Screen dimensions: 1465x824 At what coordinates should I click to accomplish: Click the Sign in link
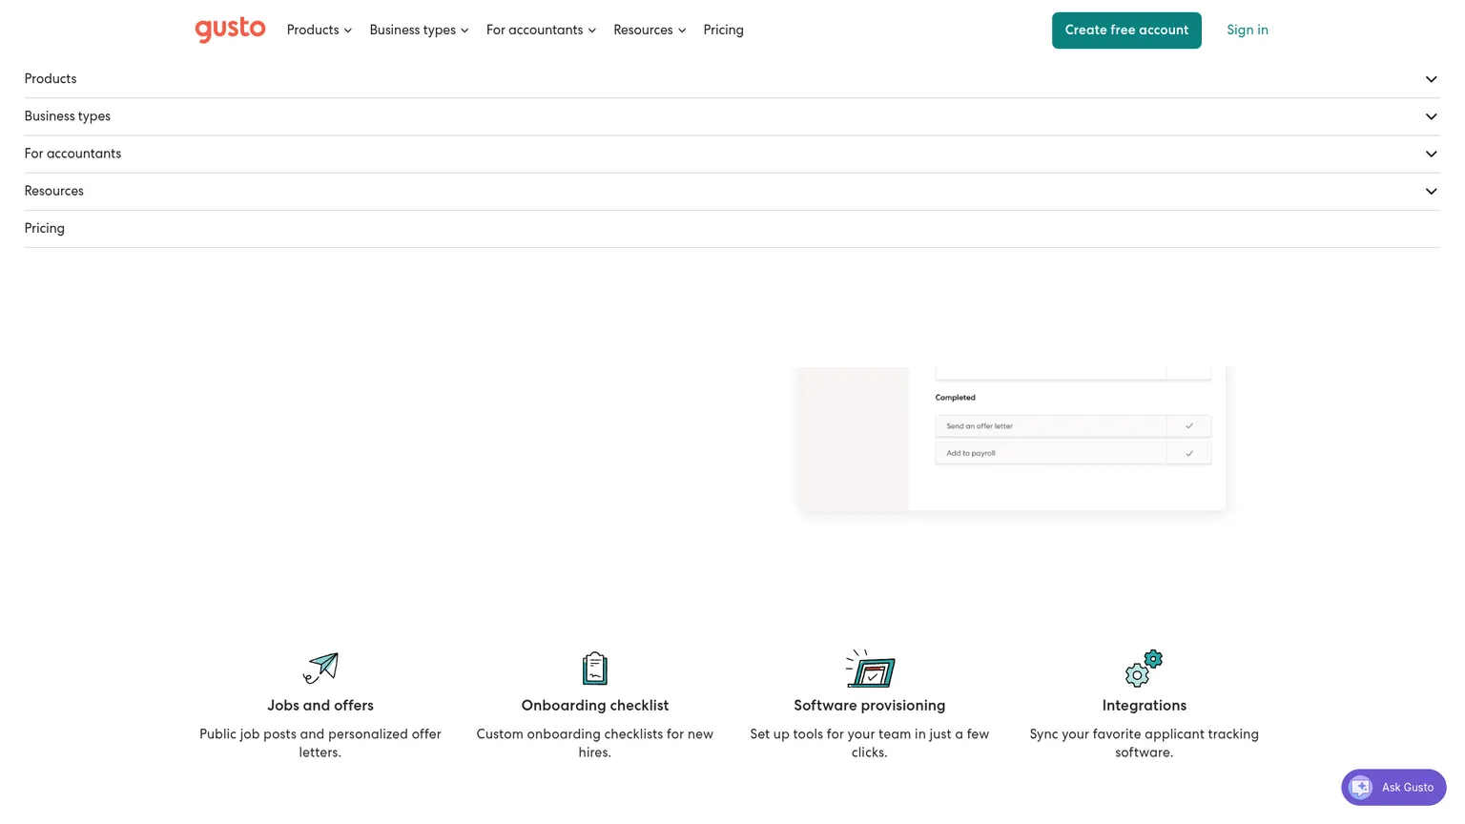pos(1248,31)
